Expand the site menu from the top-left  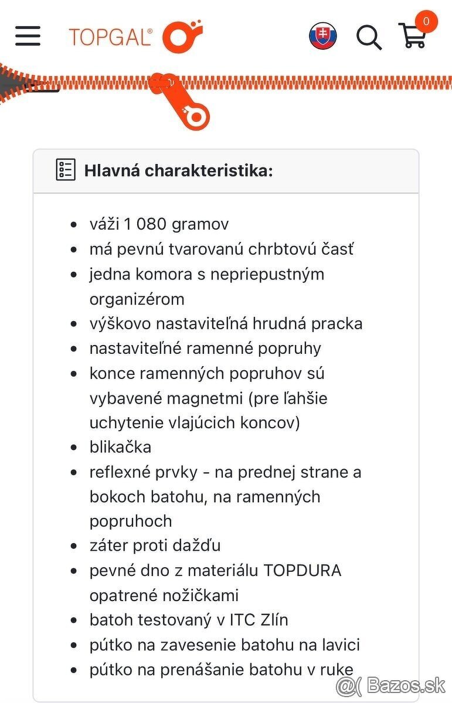27,36
